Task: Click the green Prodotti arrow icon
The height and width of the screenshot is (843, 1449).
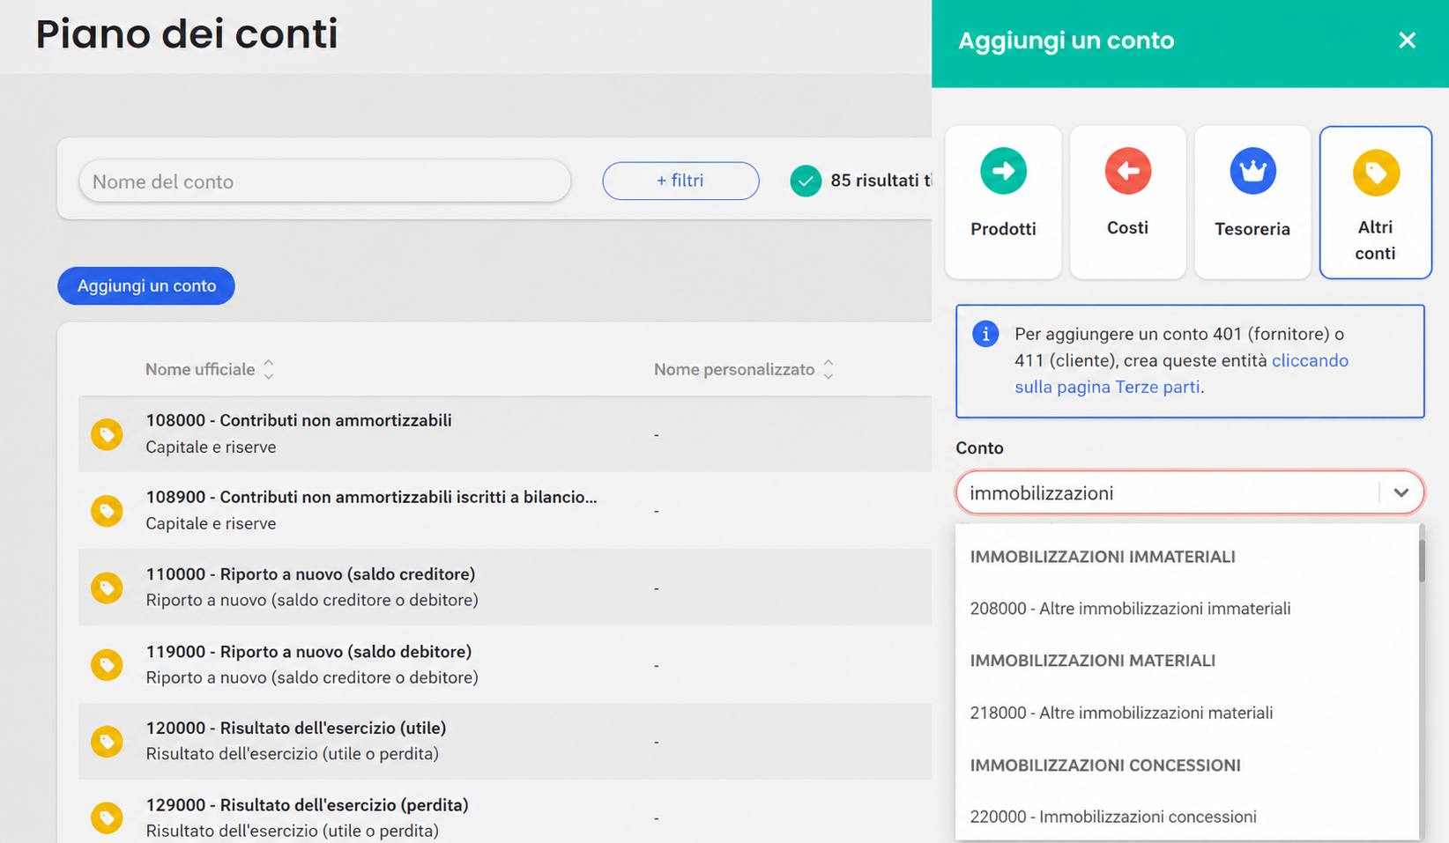Action: (1003, 171)
